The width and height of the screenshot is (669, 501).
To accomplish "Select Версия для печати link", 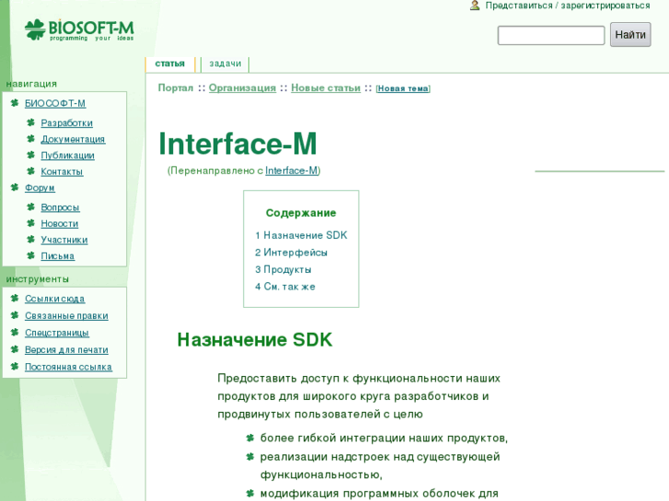I will pyautogui.click(x=66, y=349).
